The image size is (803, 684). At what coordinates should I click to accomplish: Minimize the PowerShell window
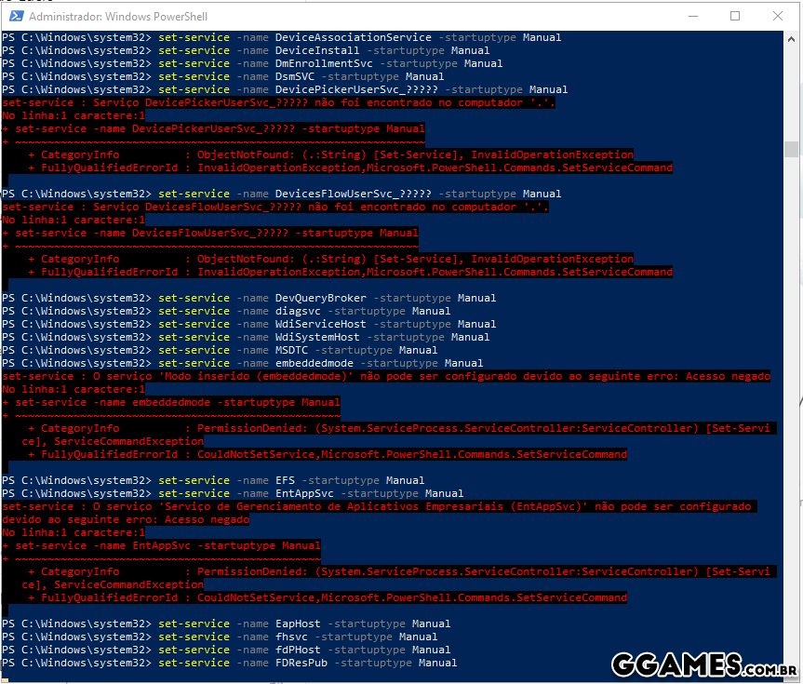pyautogui.click(x=691, y=16)
